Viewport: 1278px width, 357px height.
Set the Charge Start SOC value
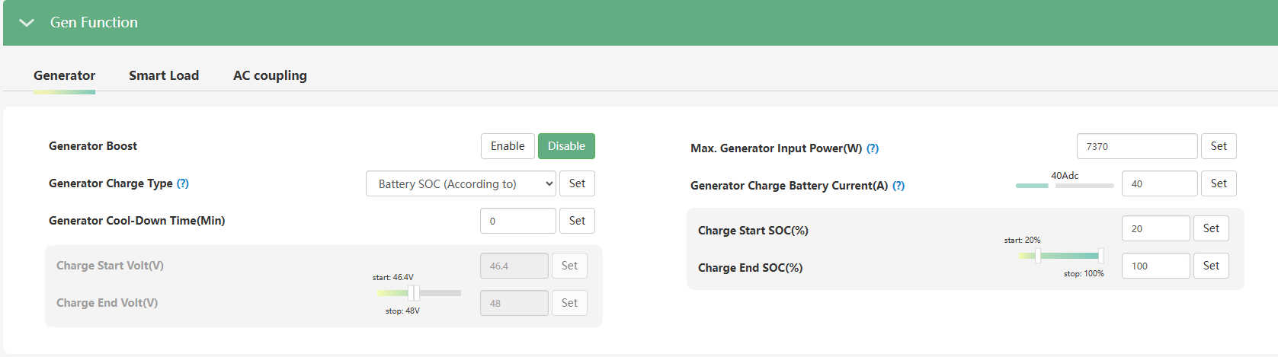[1211, 228]
